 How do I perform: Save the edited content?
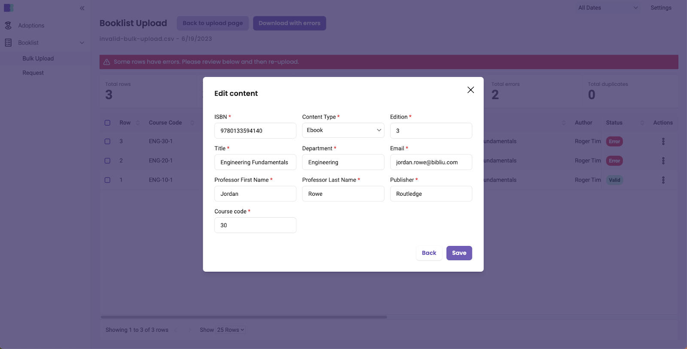[x=459, y=253]
